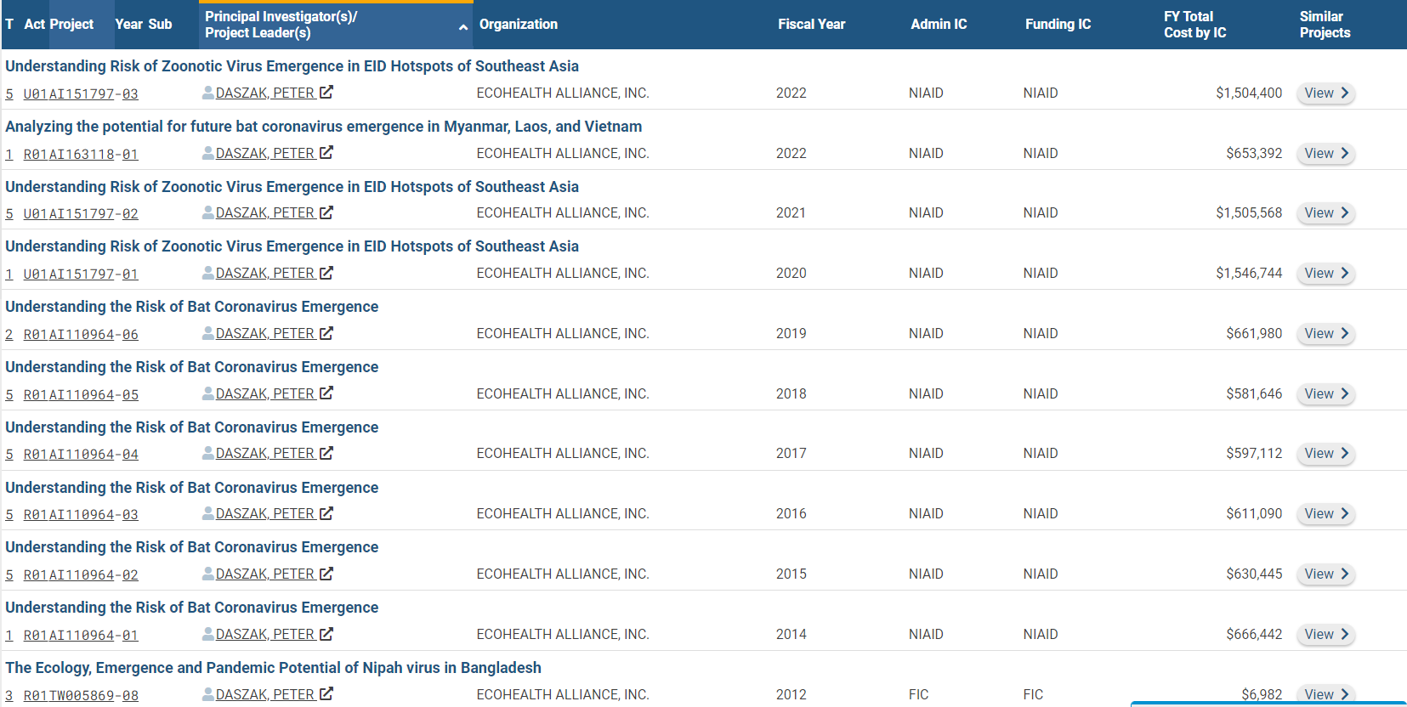1407x707 pixels.
Task: Select FIC in the Admin IC column
Action: [918, 694]
